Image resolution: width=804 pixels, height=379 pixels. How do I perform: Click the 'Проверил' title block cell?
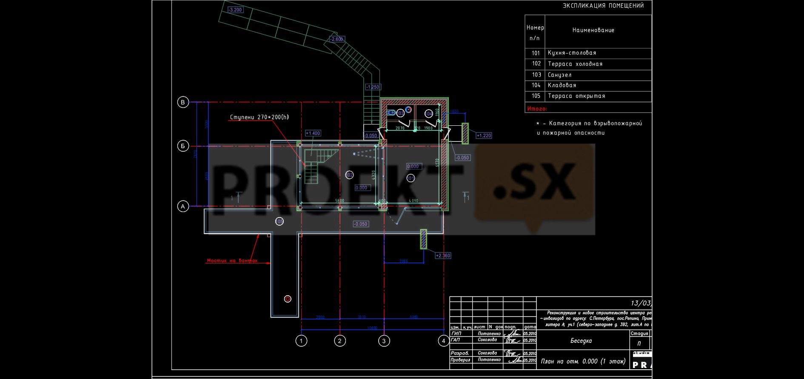[x=461, y=359]
